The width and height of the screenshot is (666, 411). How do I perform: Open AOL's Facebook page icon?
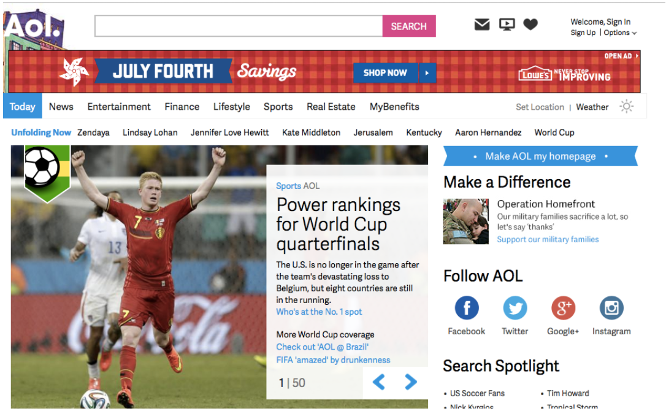pos(466,308)
